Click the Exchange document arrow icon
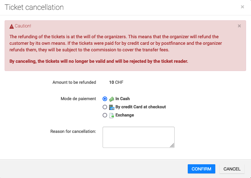251x178 pixels. pyautogui.click(x=111, y=115)
